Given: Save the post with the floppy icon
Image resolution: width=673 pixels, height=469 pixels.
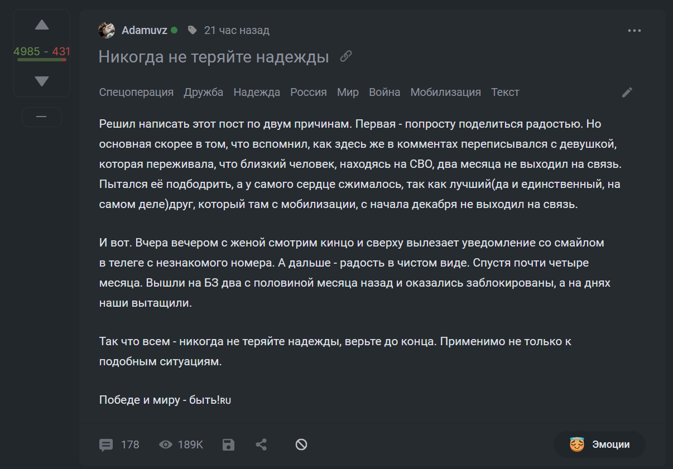Looking at the screenshot, I should click(228, 444).
